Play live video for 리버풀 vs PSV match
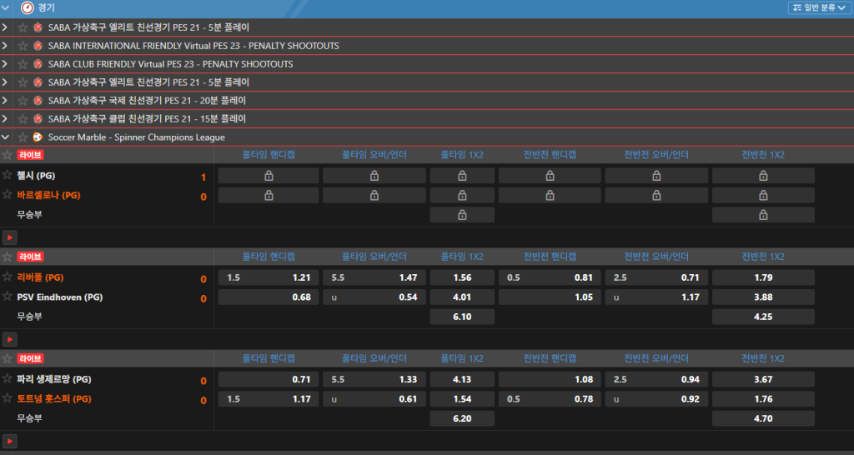Image resolution: width=854 pixels, height=455 pixels. pos(10,339)
